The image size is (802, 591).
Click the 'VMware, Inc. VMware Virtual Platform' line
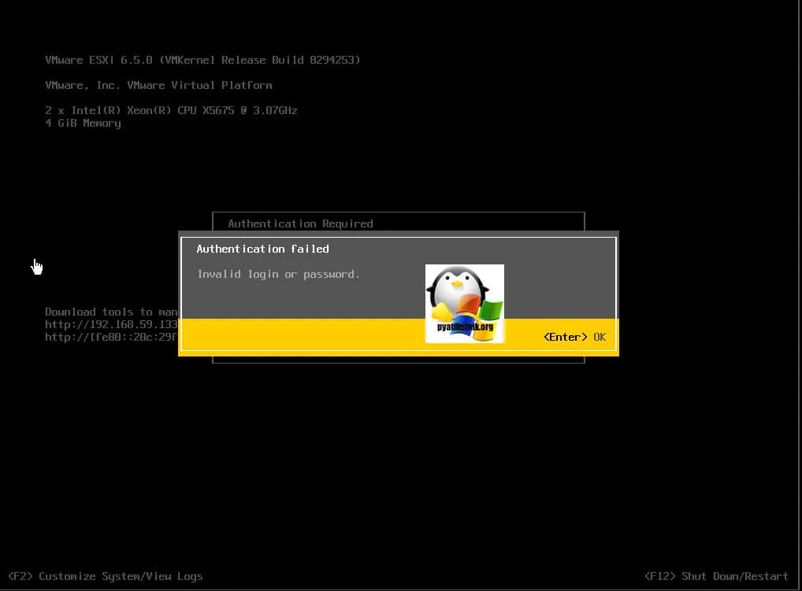pos(158,85)
